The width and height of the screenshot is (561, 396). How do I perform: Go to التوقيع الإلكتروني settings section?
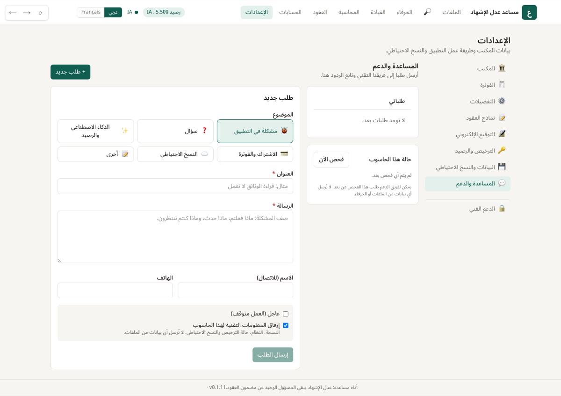[x=468, y=134]
